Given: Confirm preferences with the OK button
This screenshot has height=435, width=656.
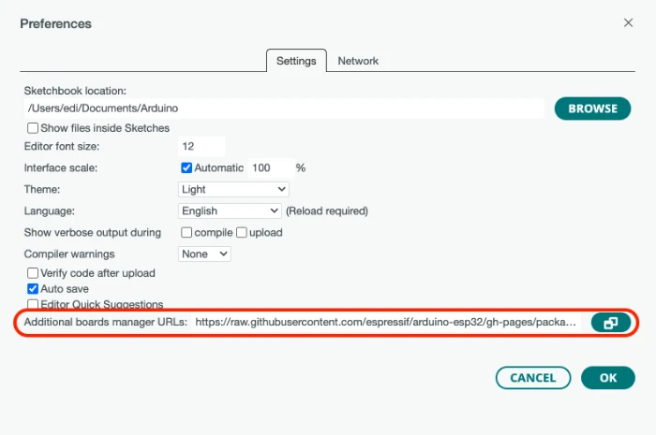Looking at the screenshot, I should [608, 378].
